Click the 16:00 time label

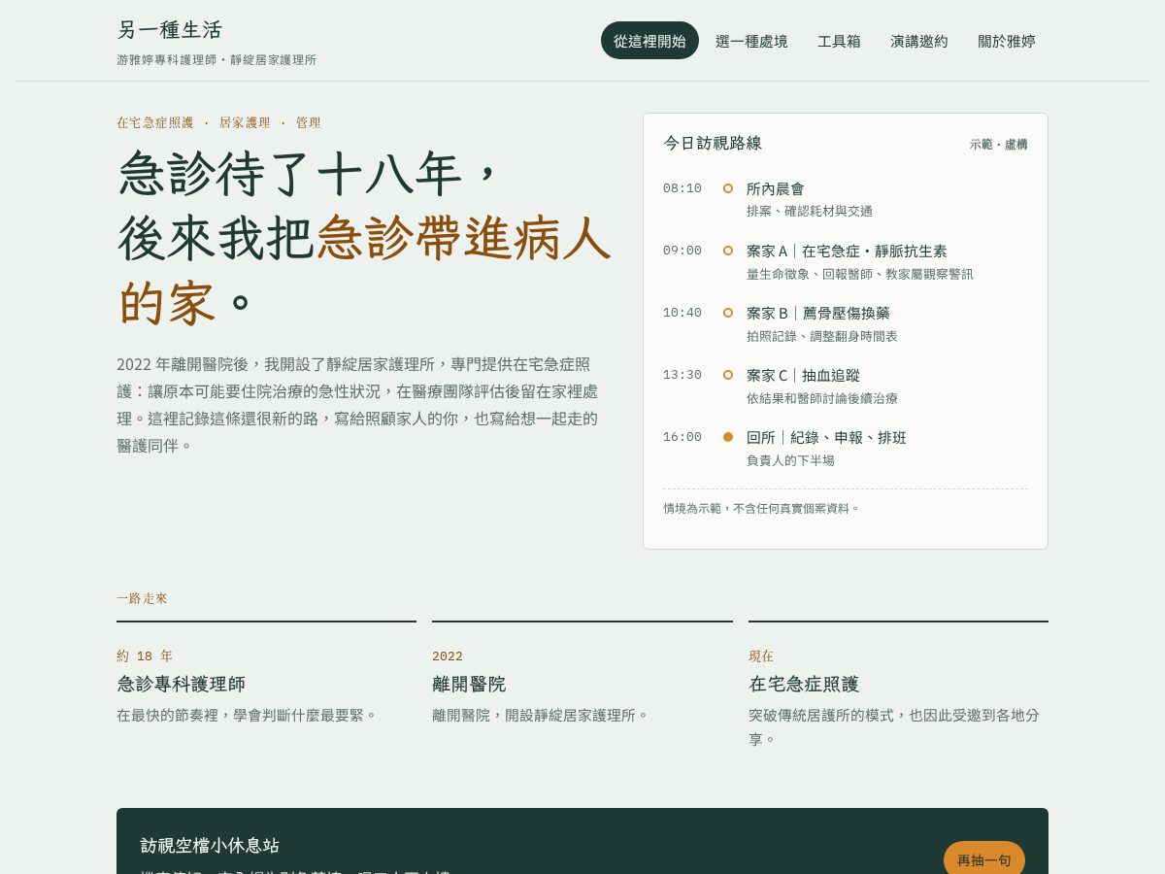point(682,437)
